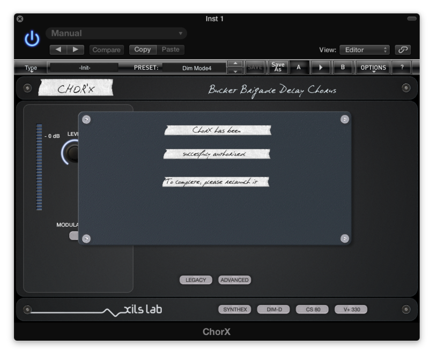Click the Compare button

(x=106, y=50)
